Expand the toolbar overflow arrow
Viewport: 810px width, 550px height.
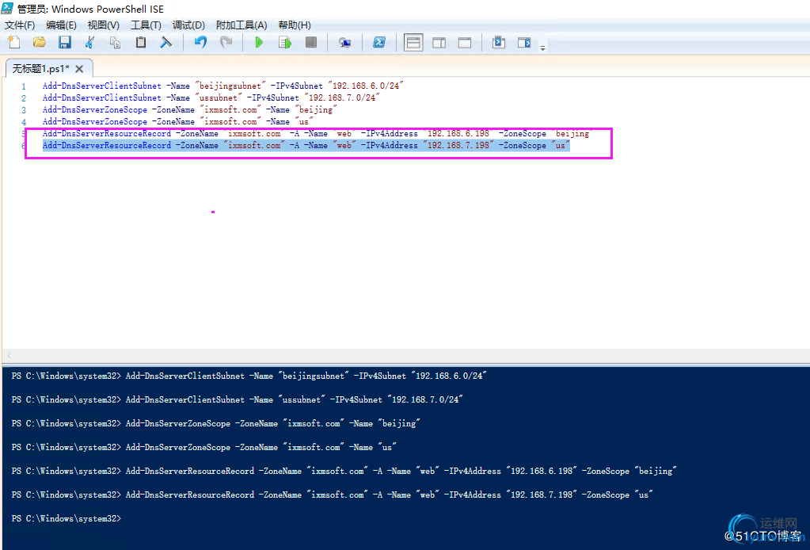tap(543, 48)
